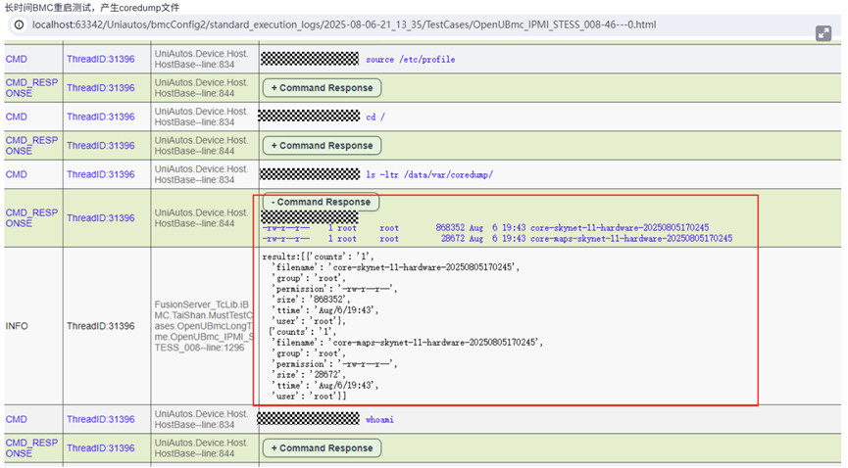Click core-maps-skynet-11-hardware-20250805170245 file listing line
Viewport: 848px width, 468px height.
coord(498,238)
